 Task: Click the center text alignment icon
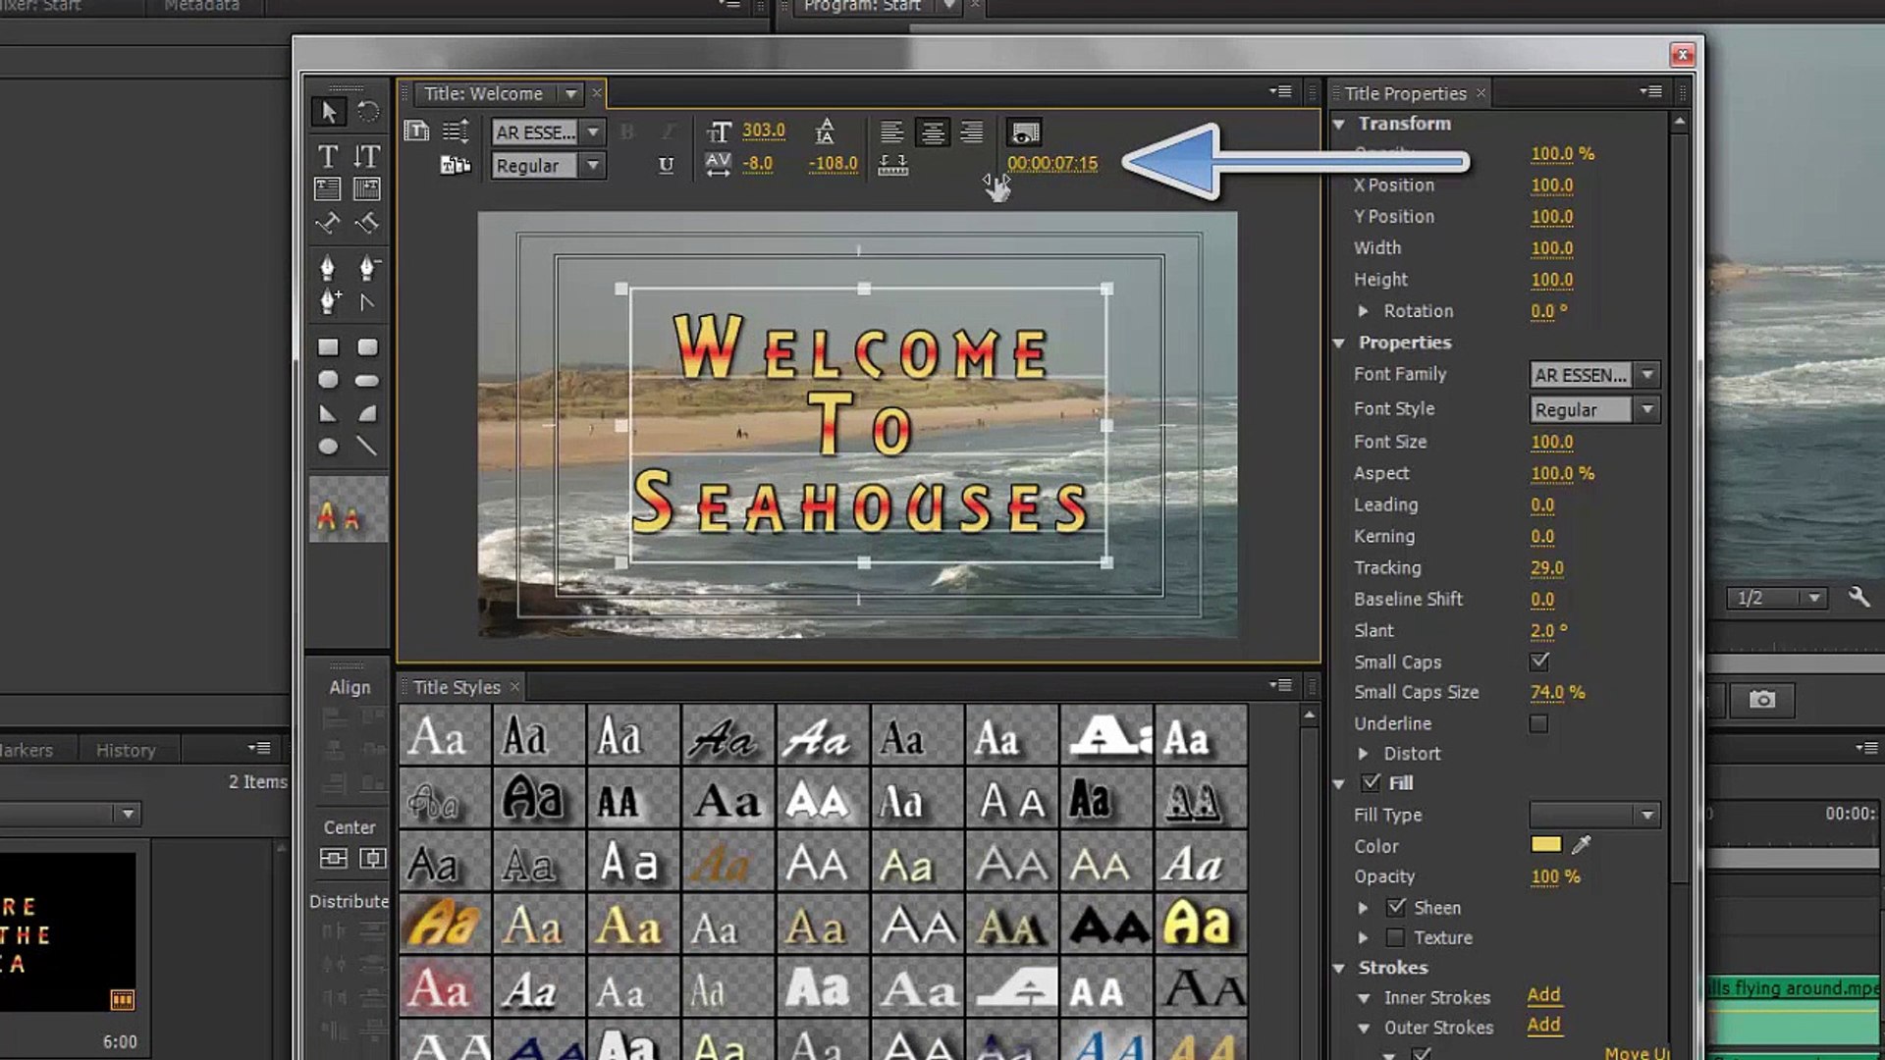pos(933,132)
